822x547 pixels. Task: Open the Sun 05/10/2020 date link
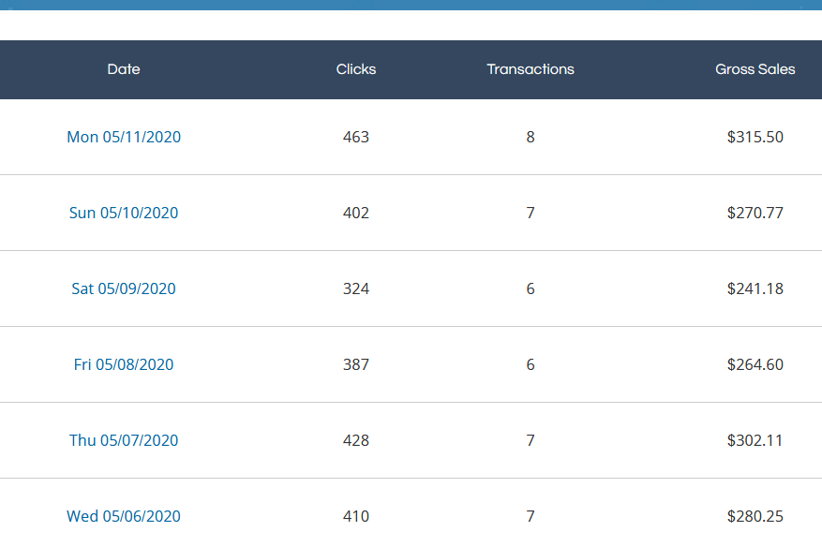click(x=124, y=213)
